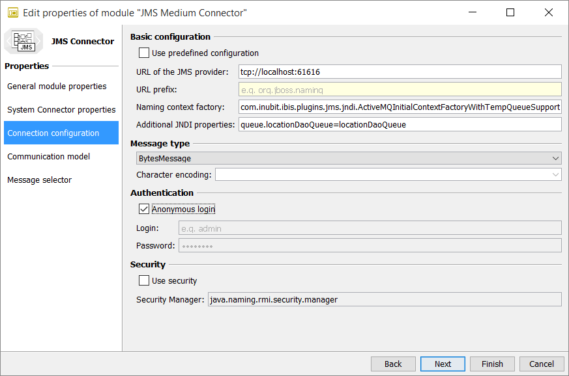Click the Back button
This screenshot has width=569, height=376.
pos(393,364)
